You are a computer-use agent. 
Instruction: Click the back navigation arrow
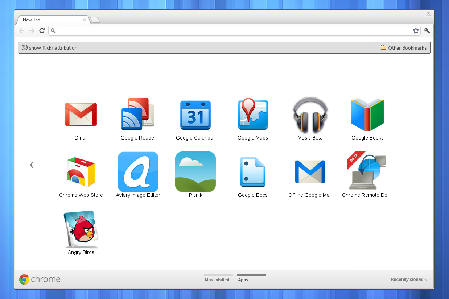click(21, 31)
